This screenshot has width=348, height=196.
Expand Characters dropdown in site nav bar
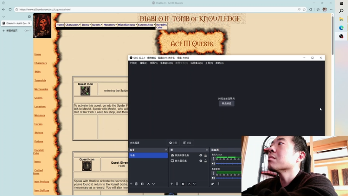(x=73, y=25)
